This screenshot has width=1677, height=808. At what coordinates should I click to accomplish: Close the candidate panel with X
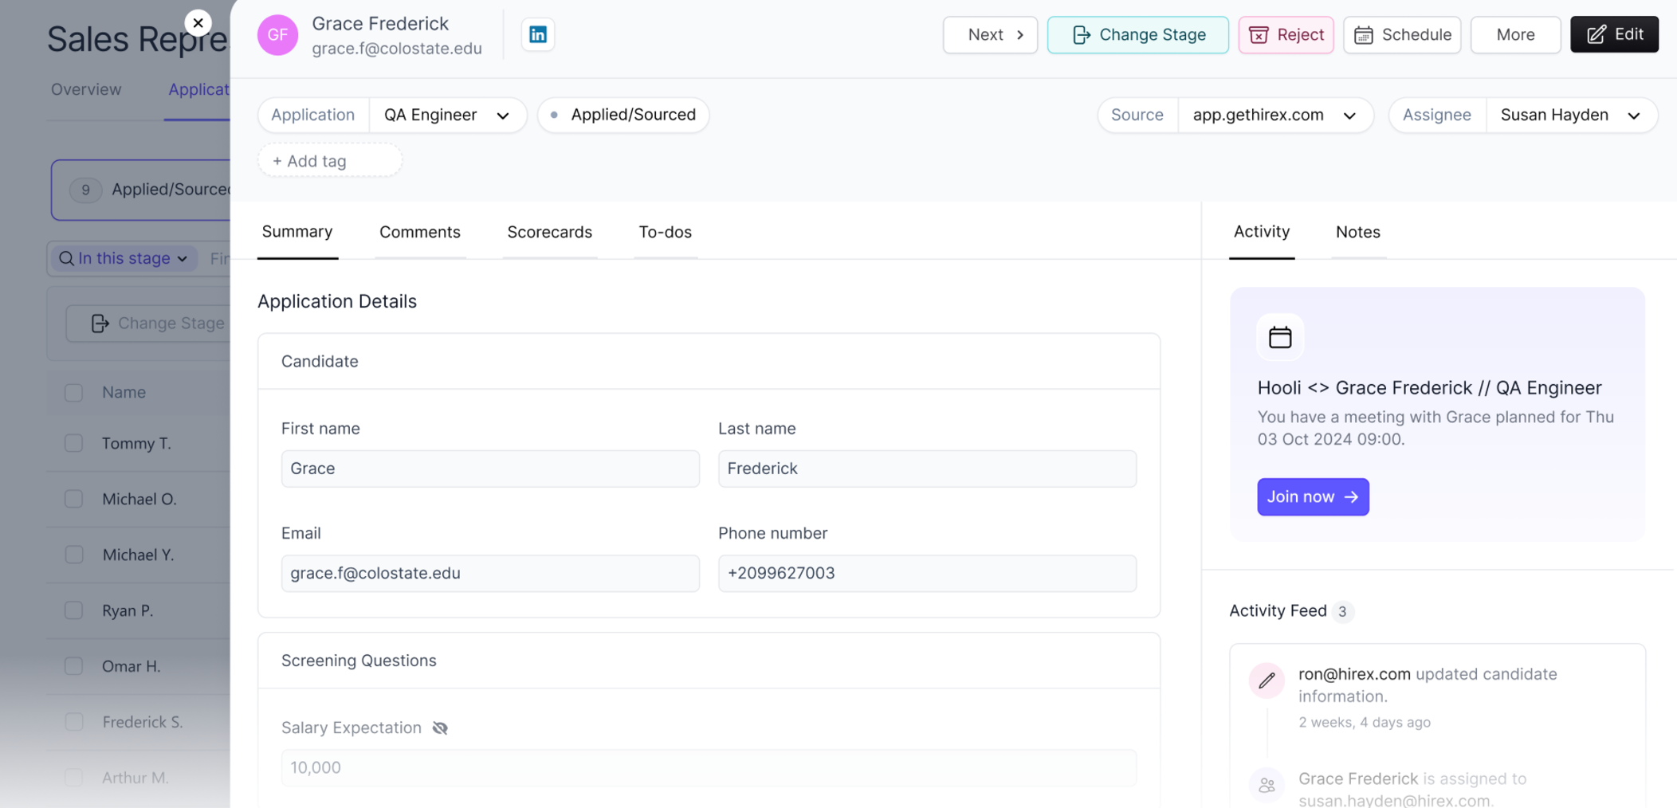pyautogui.click(x=198, y=23)
